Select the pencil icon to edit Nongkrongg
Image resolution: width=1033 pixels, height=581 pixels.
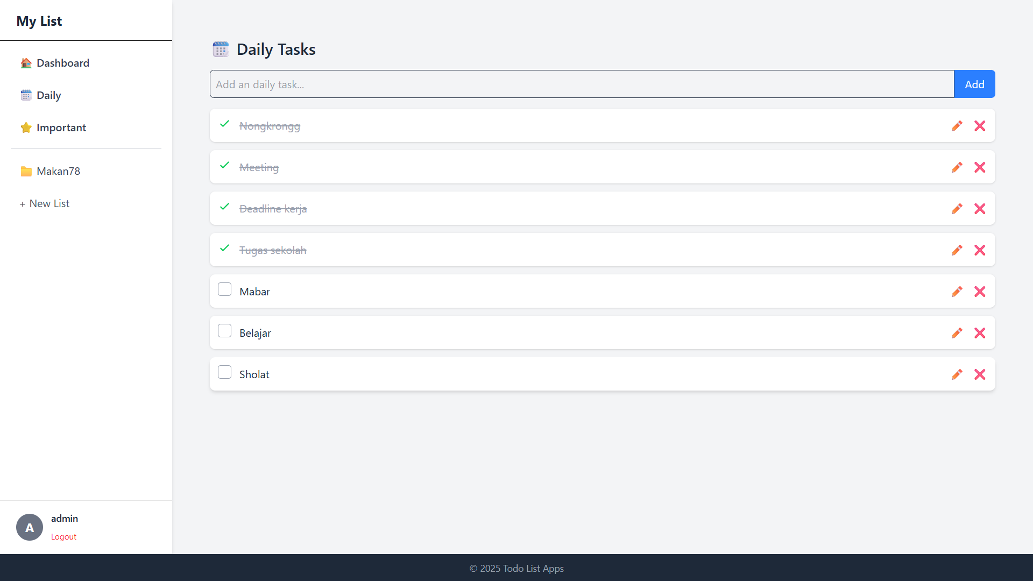pos(957,125)
